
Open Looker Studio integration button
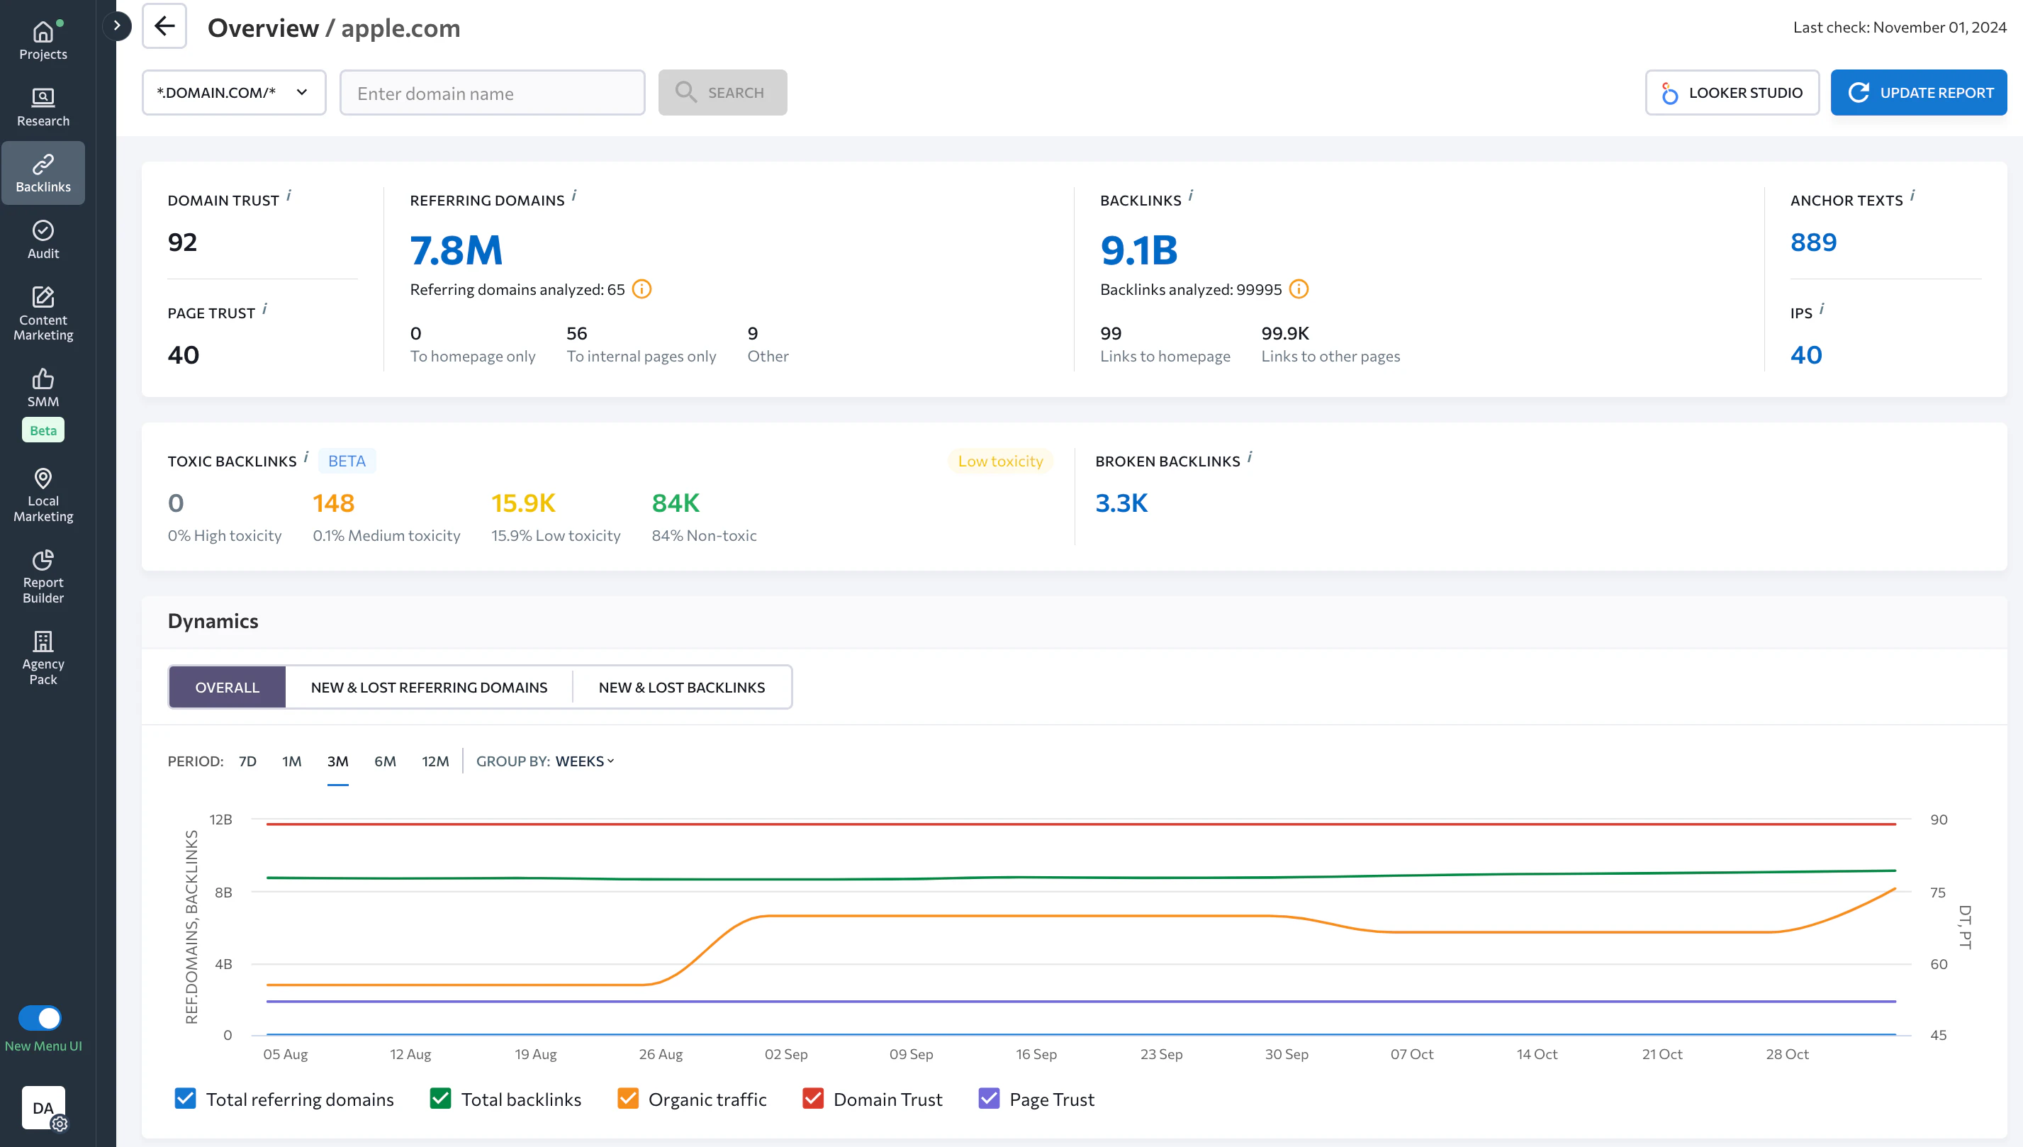[x=1732, y=92]
